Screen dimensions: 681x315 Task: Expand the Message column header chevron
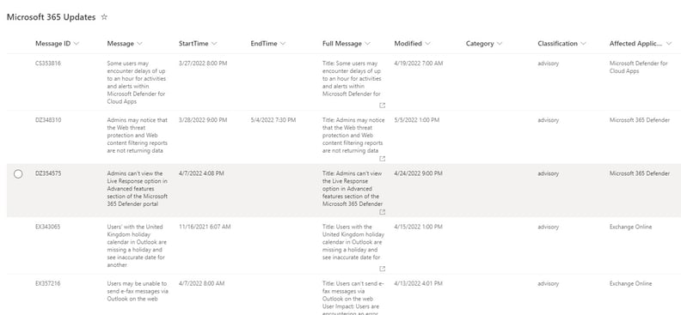pyautogui.click(x=139, y=44)
